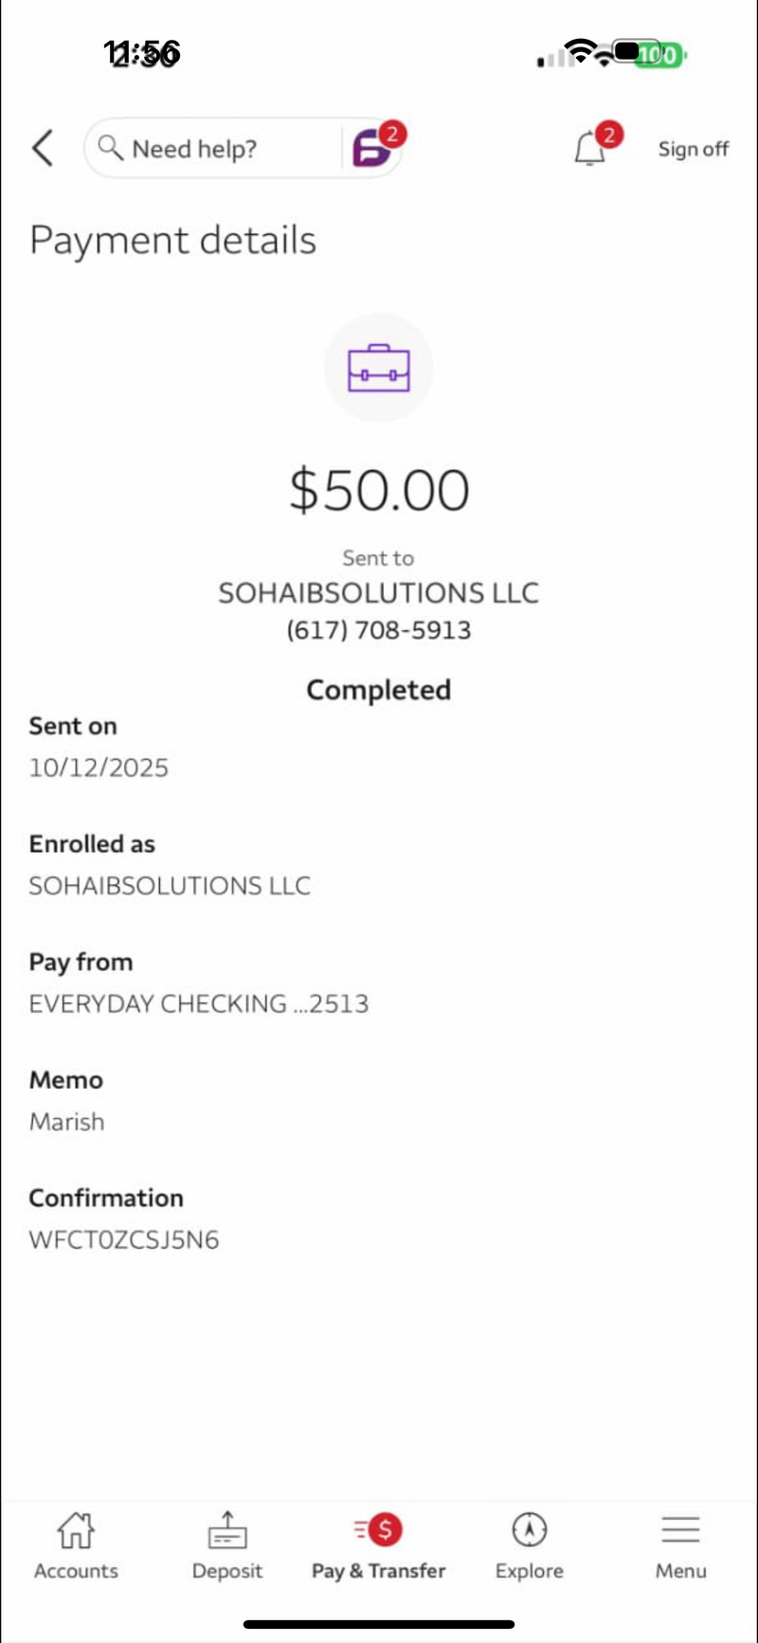Switch to the Accounts tab
This screenshot has width=758, height=1643.
[x=76, y=1545]
